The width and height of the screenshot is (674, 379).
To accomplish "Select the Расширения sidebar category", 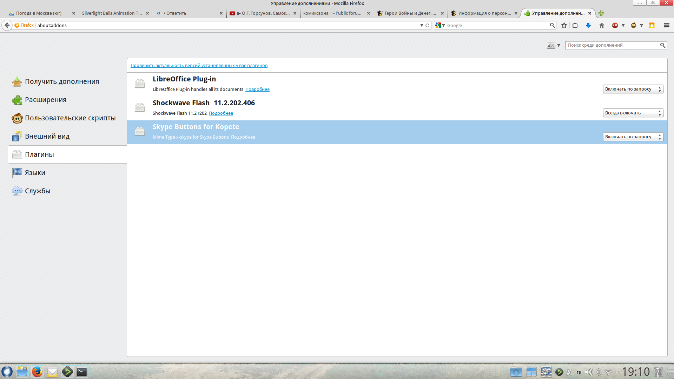I will tap(46, 100).
